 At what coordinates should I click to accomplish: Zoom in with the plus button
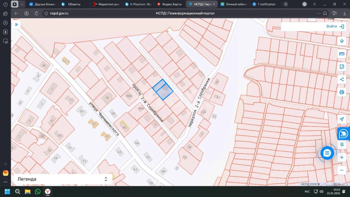click(x=342, y=157)
